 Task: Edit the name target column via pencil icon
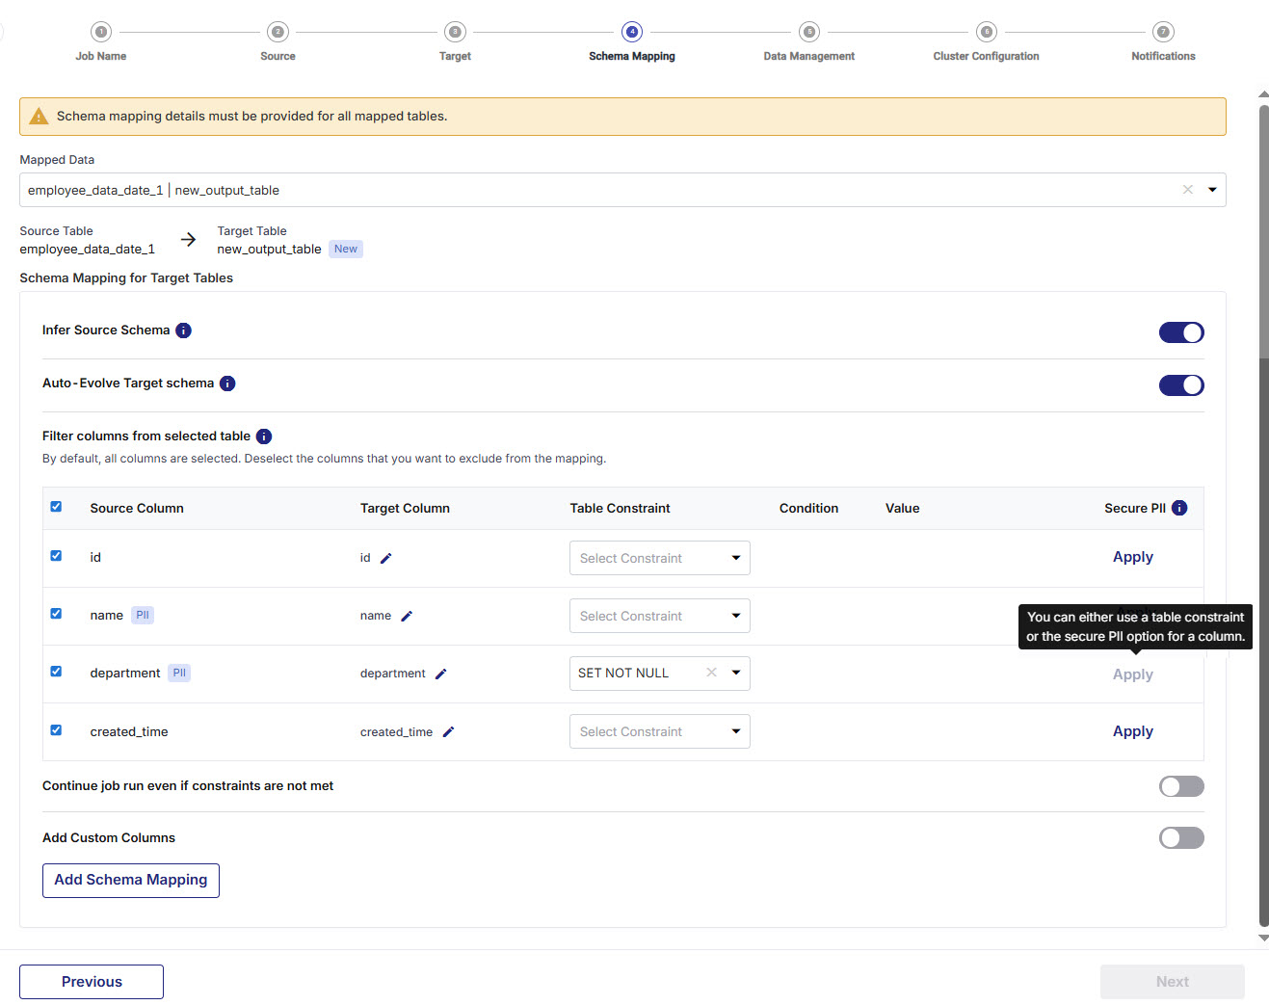(x=407, y=616)
